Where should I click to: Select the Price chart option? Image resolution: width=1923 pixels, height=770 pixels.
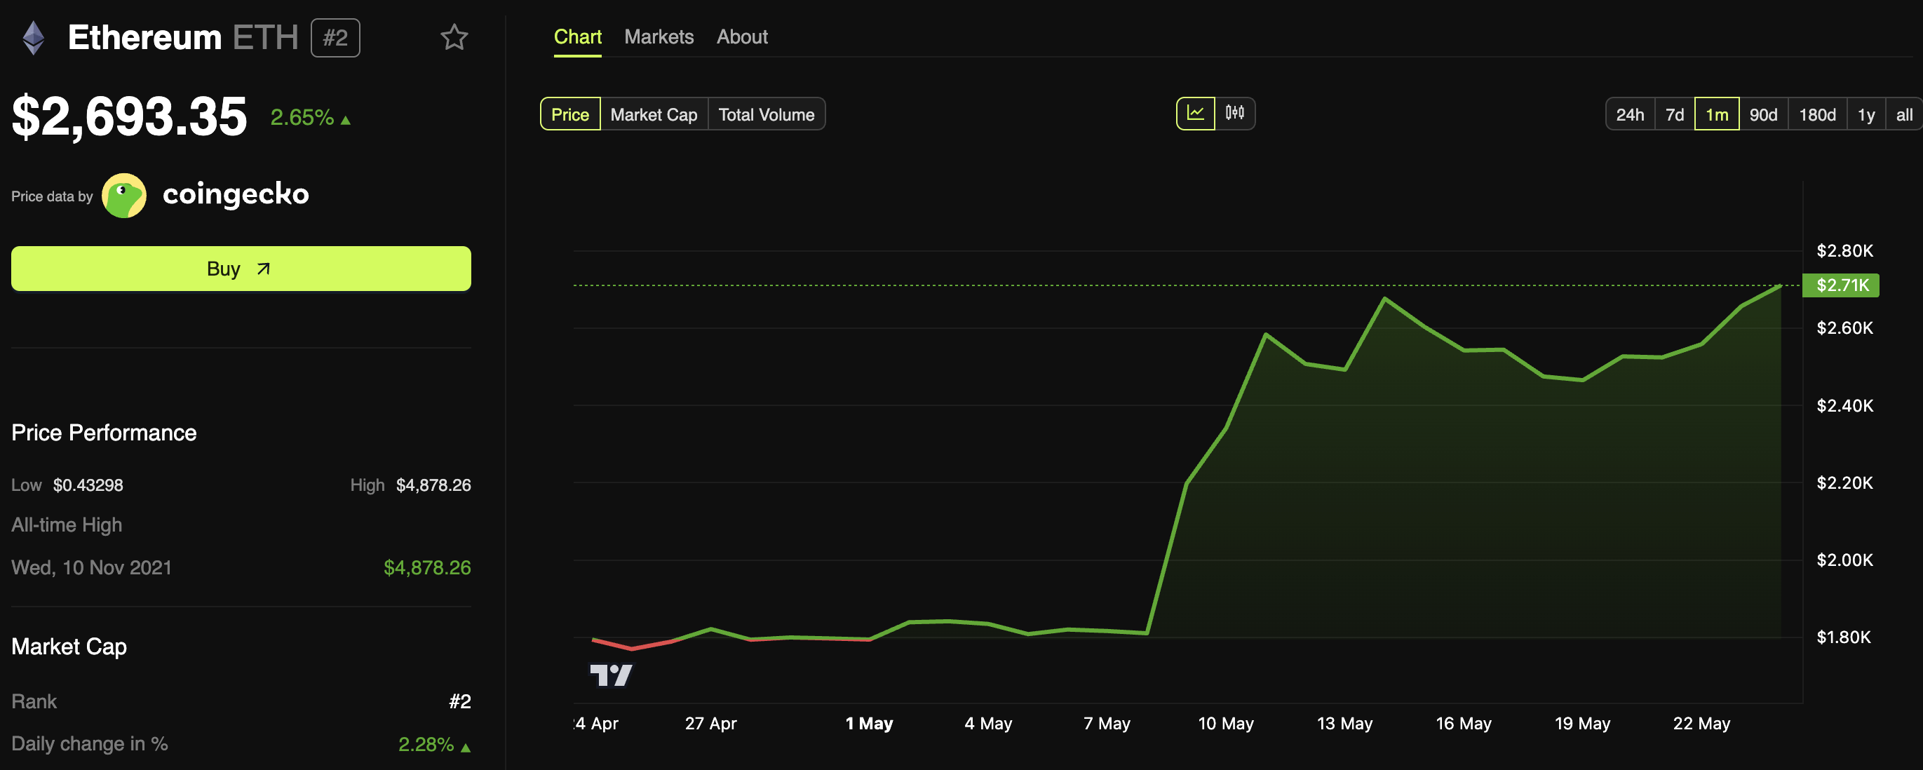pos(569,114)
